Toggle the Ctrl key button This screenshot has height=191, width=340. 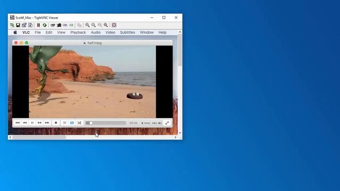click(65, 25)
